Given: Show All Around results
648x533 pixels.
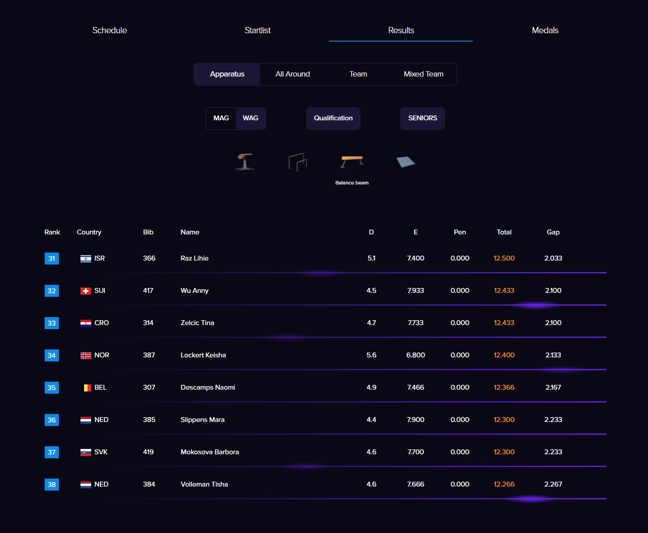Looking at the screenshot, I should point(292,74).
